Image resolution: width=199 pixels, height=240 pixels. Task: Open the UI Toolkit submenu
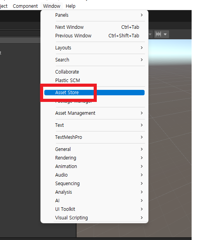(x=94, y=209)
